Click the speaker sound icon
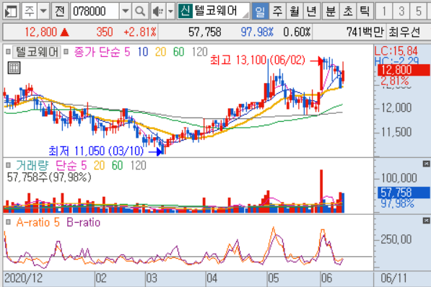Screen dimensions: 431x287 pyautogui.click(x=158, y=12)
